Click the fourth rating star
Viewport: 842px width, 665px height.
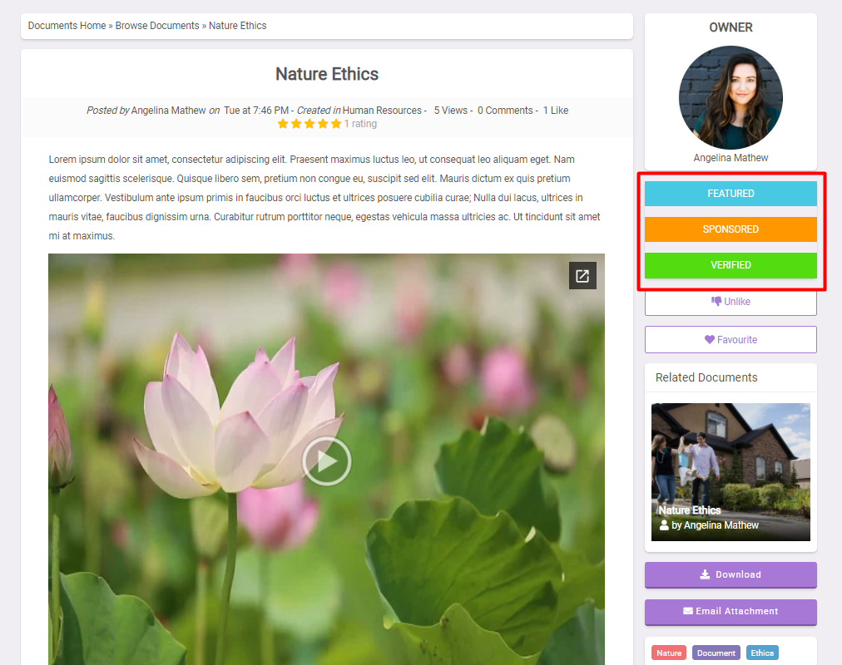323,124
